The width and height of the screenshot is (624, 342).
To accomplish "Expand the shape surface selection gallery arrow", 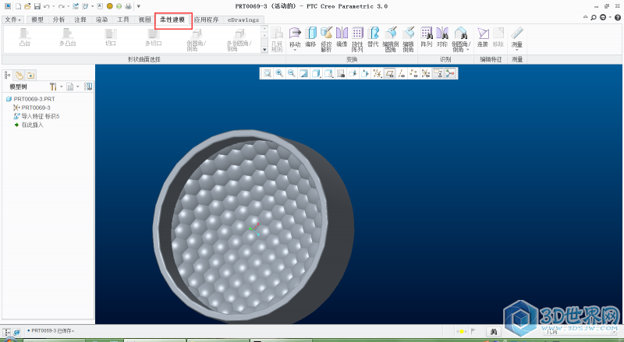I will point(264,50).
